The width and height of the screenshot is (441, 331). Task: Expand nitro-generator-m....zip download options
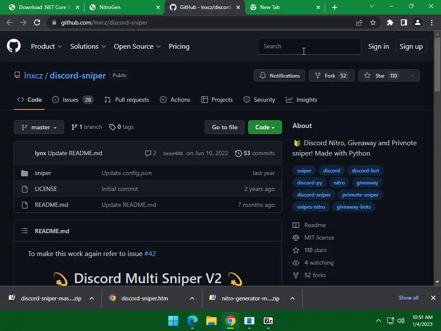pos(292,298)
